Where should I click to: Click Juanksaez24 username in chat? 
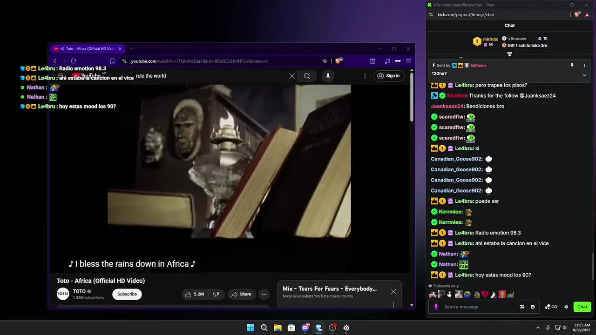447,106
